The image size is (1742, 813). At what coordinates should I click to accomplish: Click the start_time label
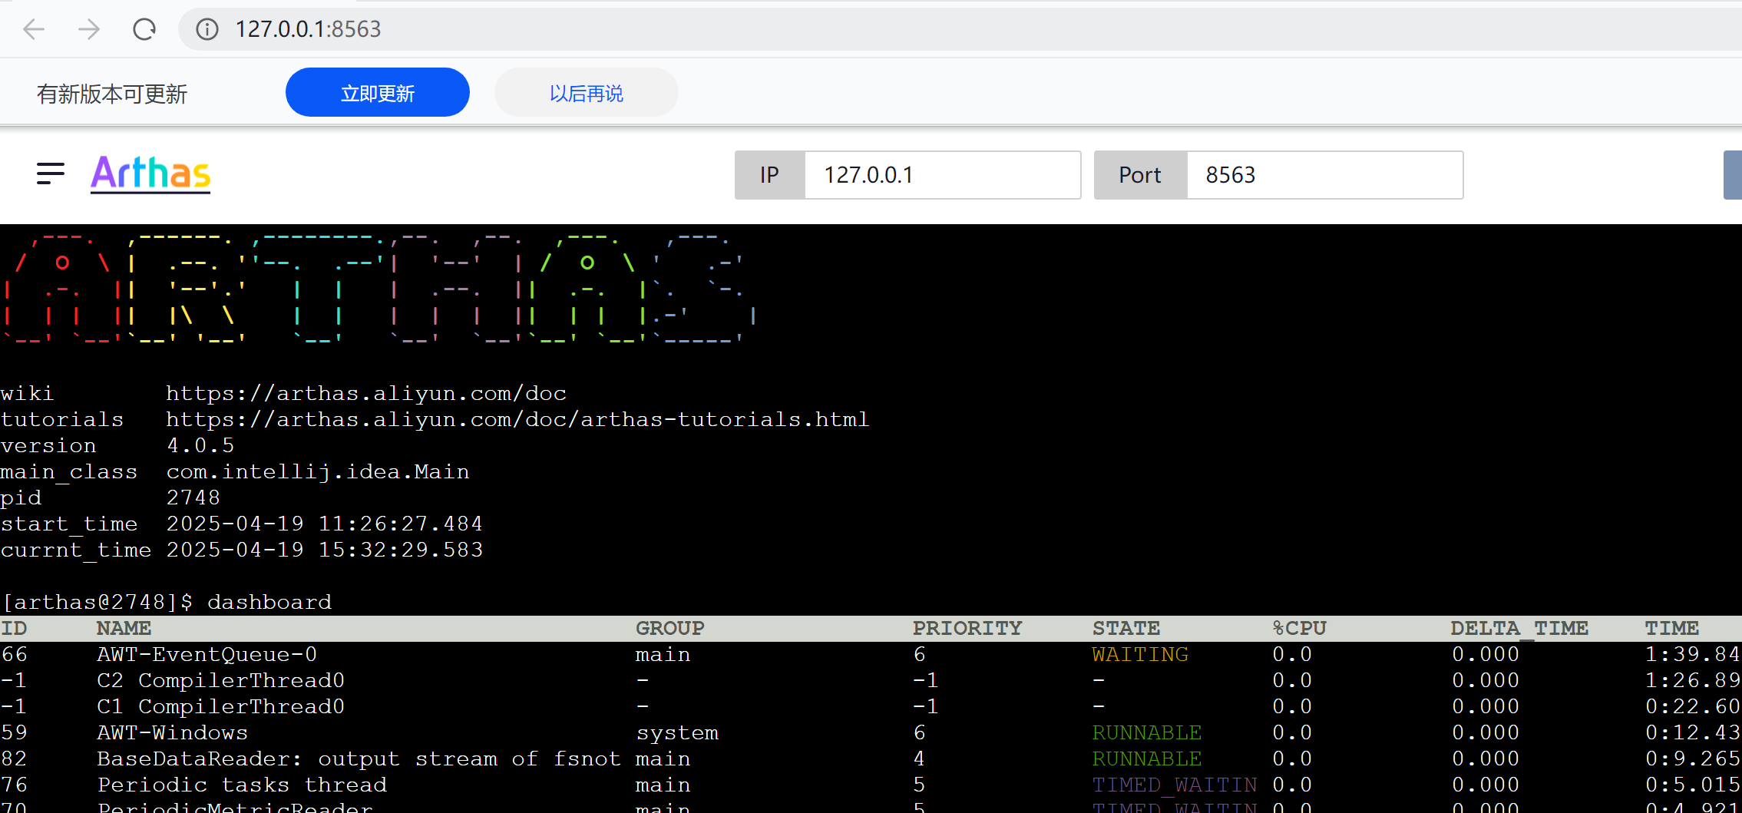(69, 524)
